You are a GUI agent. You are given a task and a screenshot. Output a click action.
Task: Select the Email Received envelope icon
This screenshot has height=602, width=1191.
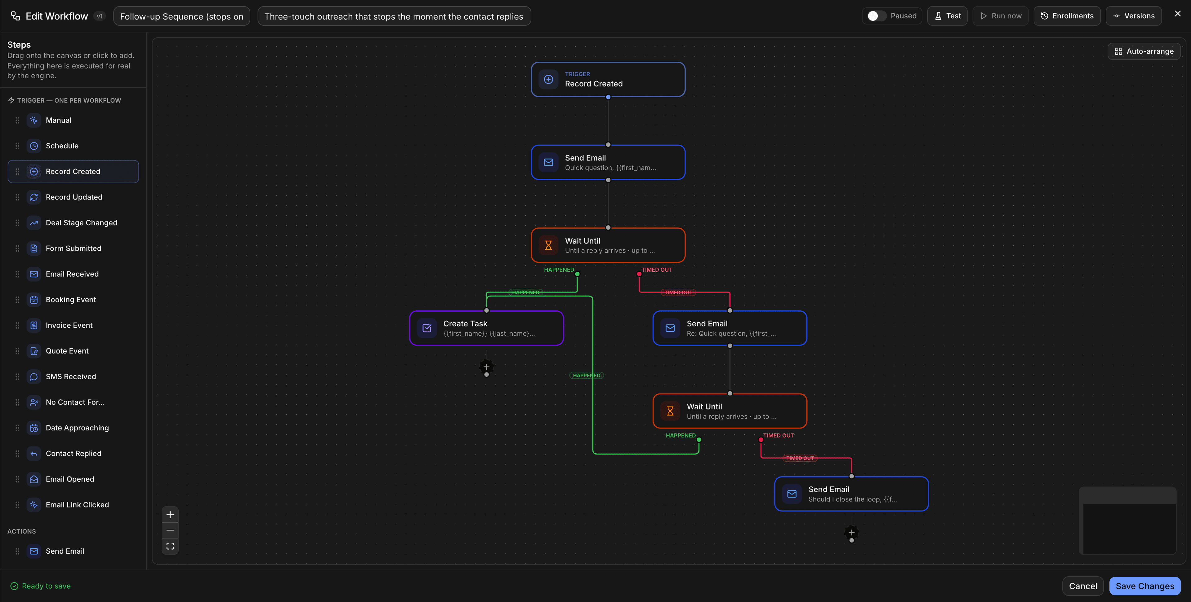click(34, 274)
